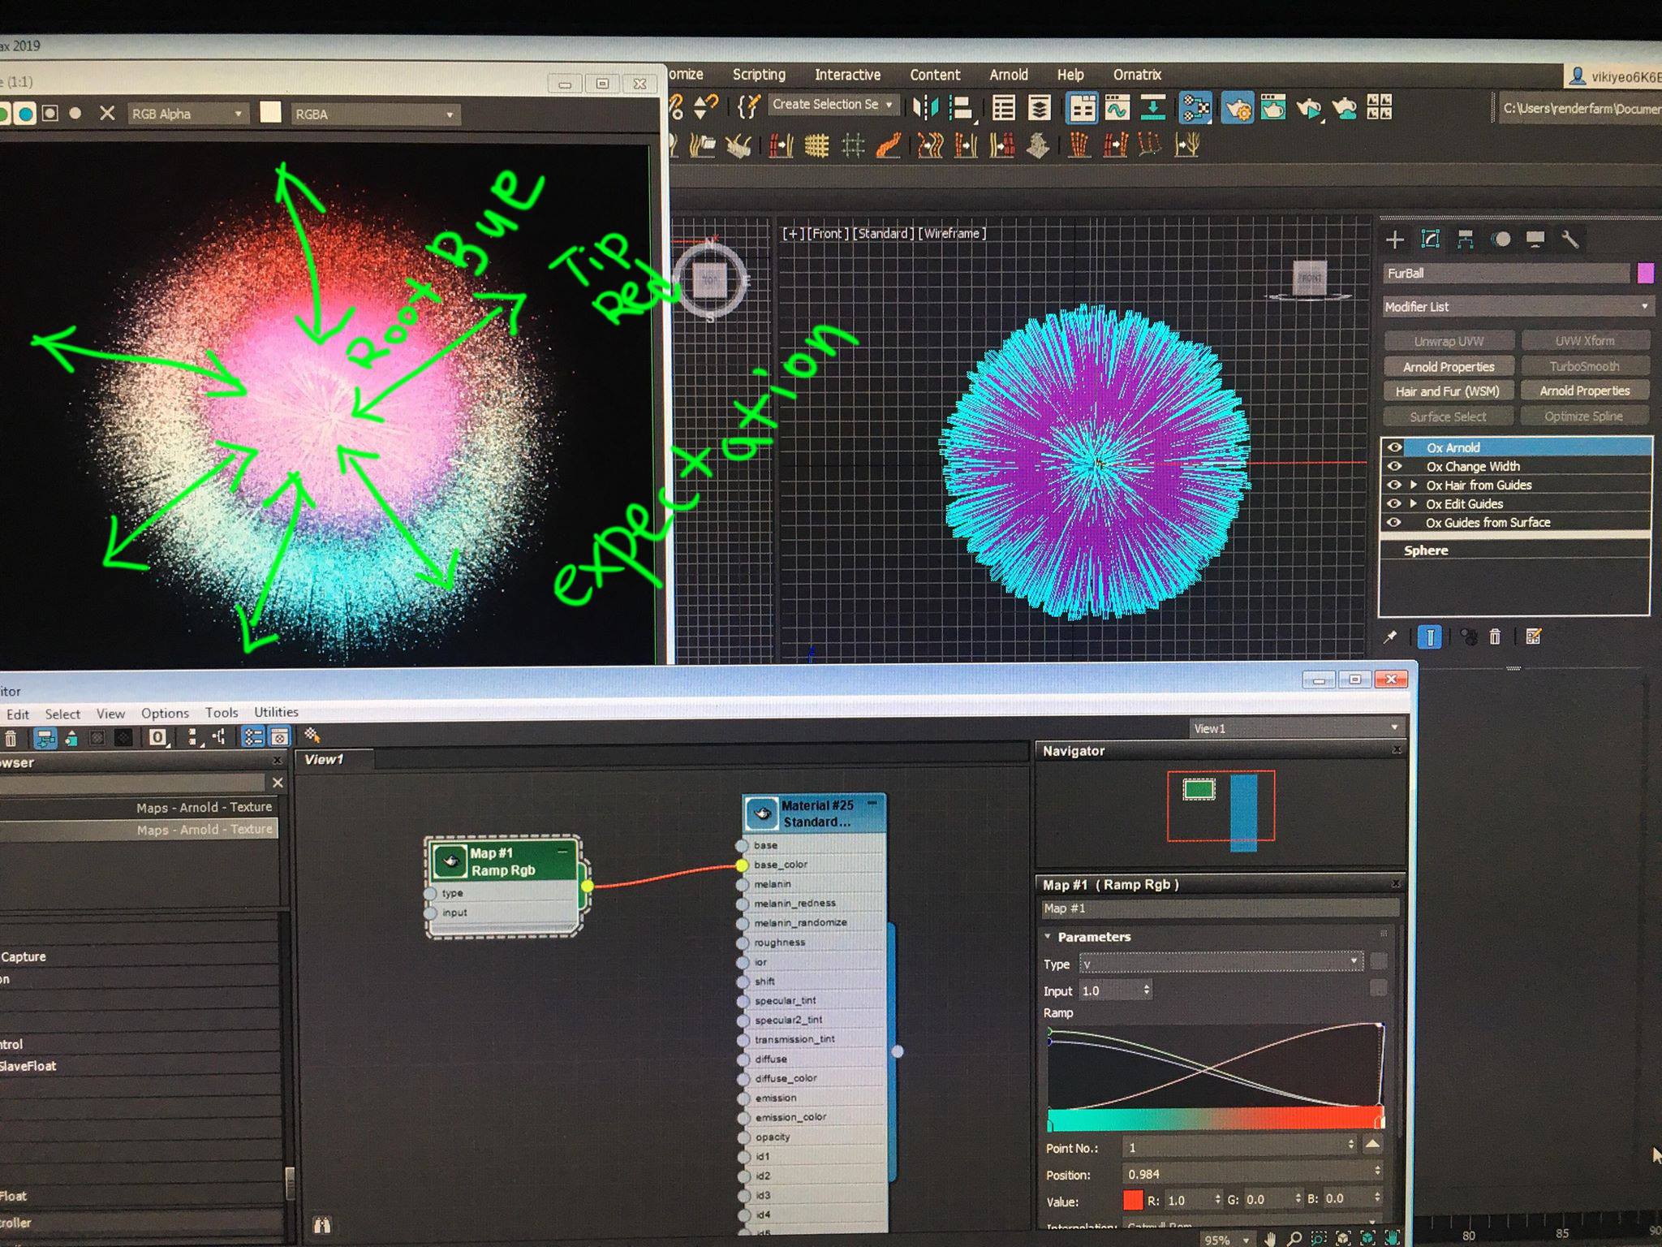Click the Hair and Fur (WSM) button
Viewport: 1662px width, 1247px height.
(1448, 391)
